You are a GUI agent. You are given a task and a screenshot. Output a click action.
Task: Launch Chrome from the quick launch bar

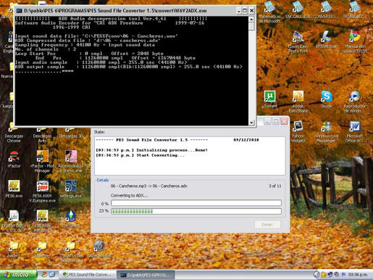(44, 275)
